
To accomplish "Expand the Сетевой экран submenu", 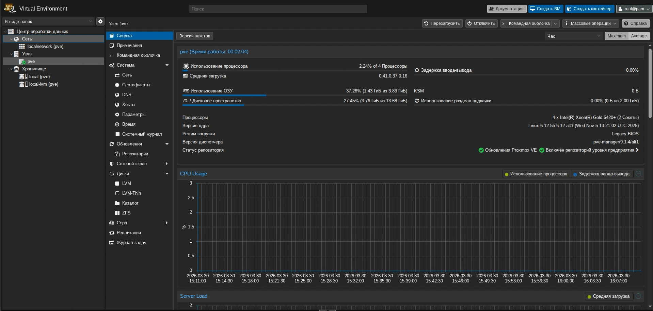I will [167, 164].
